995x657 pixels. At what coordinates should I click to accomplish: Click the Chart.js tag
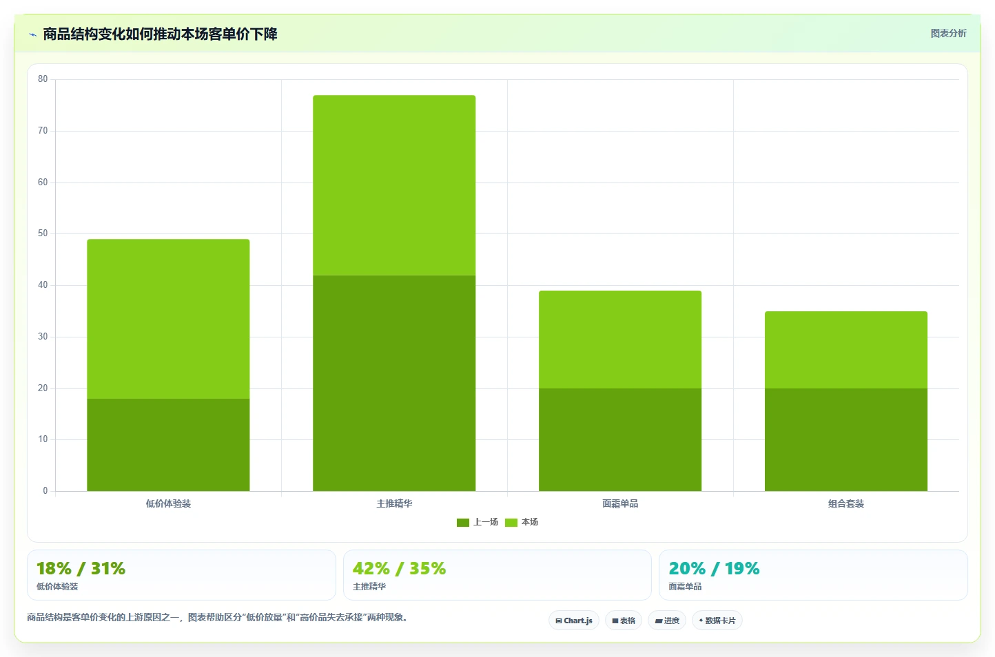(x=574, y=620)
